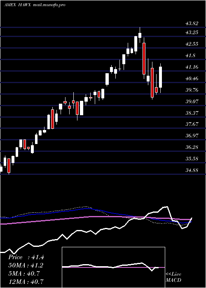The width and height of the screenshot is (206, 288).
Task: Click the 42.55 price axis label
Action: tap(192, 44)
